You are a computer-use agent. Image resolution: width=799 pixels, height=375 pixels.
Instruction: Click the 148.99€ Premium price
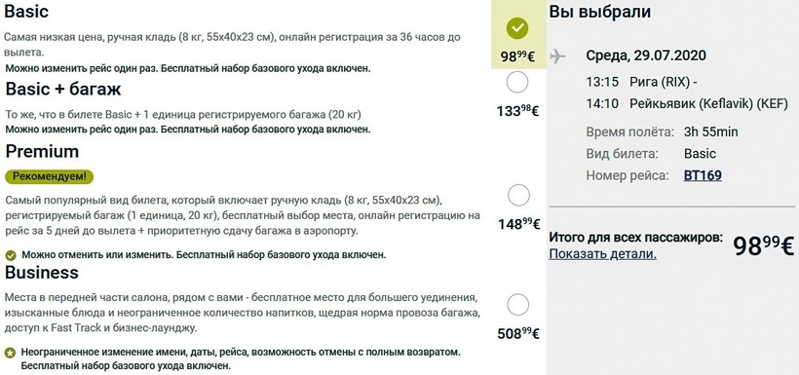click(x=518, y=223)
